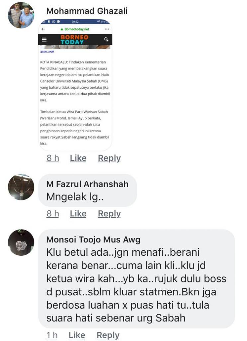Open Mohammad Ghazali's profile picture

[x=21, y=15]
